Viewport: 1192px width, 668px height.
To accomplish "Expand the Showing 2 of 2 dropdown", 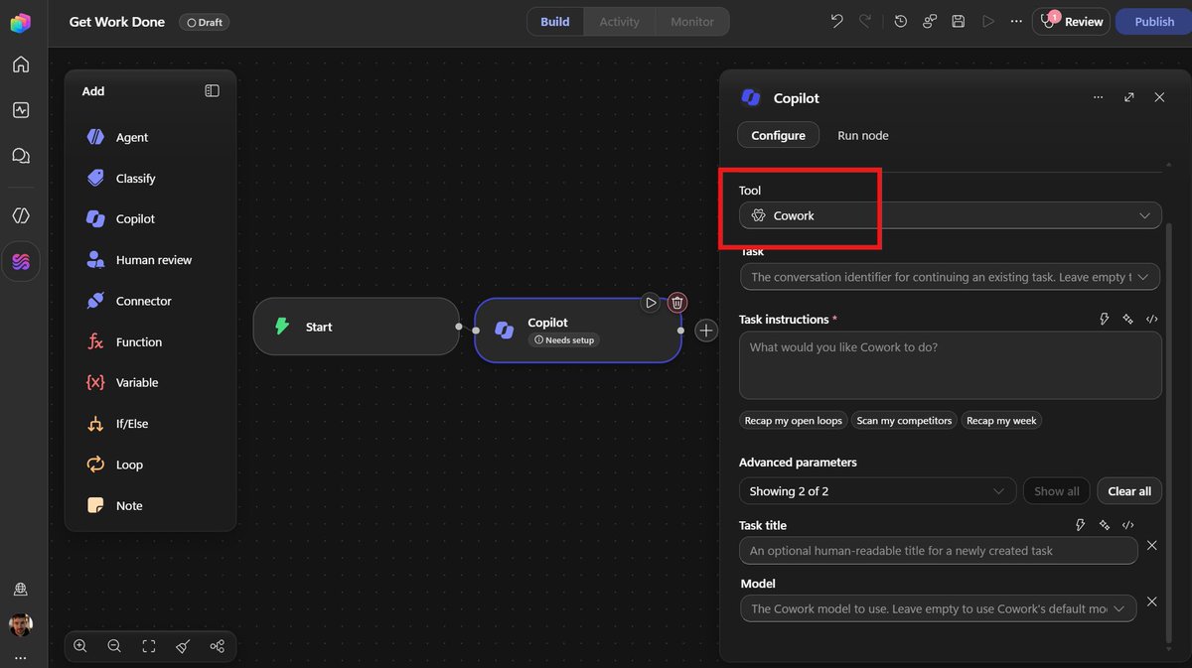I will (x=878, y=491).
